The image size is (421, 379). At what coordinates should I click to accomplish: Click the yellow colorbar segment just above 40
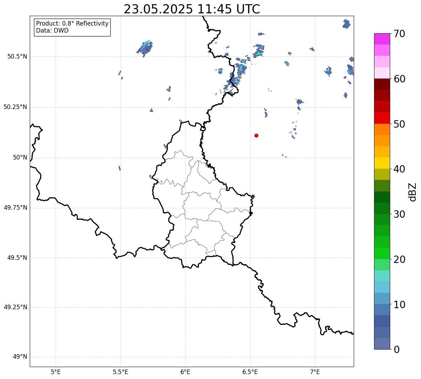click(x=382, y=163)
